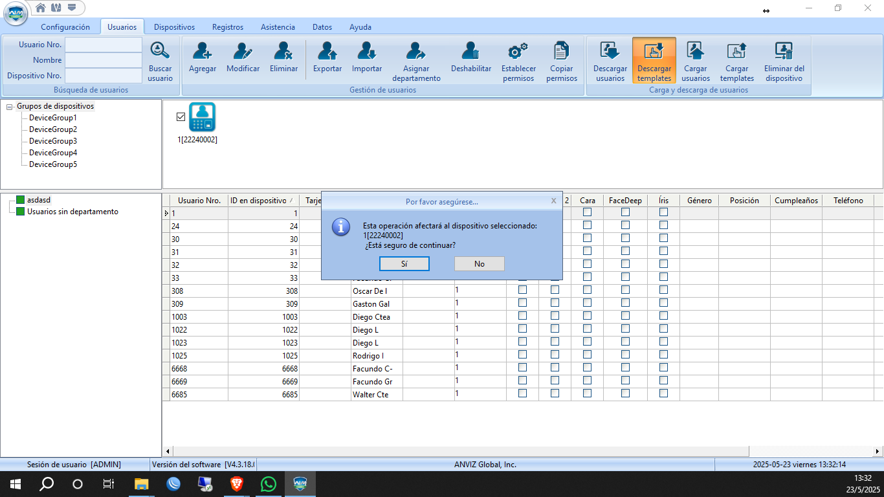
Task: Select device icon 1[22240002]
Action: click(202, 117)
